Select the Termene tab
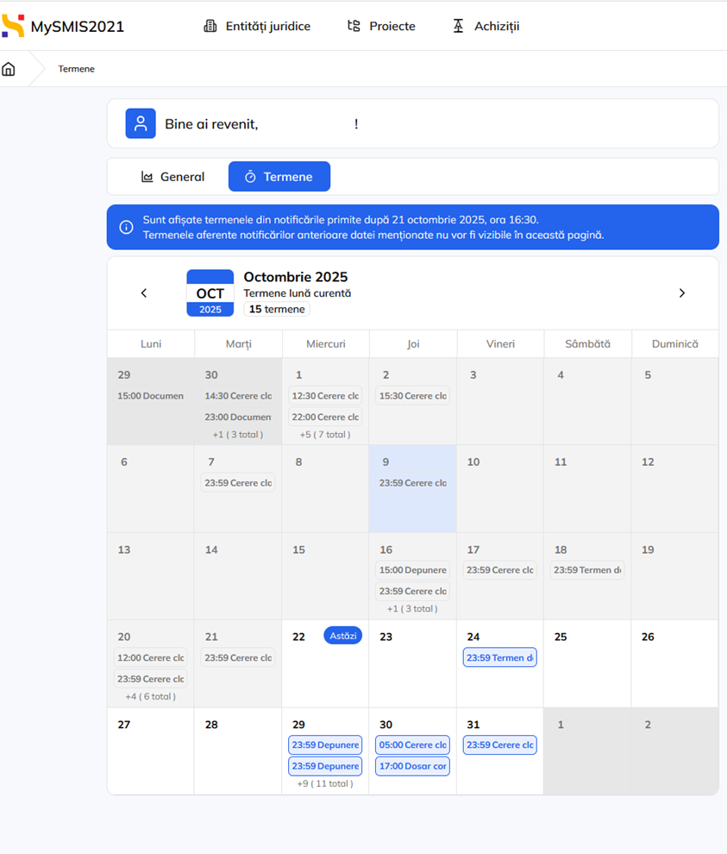The image size is (727, 854). (279, 177)
